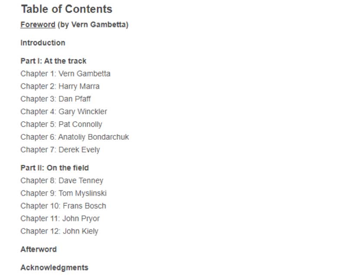346x275 pixels.
Task: Select Part I: At the track
Action: pyautogui.click(x=53, y=61)
